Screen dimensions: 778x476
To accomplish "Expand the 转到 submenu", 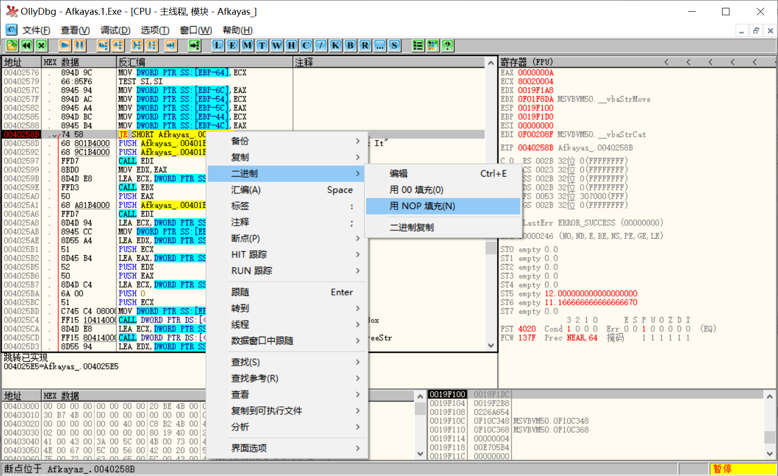I will tap(287, 309).
